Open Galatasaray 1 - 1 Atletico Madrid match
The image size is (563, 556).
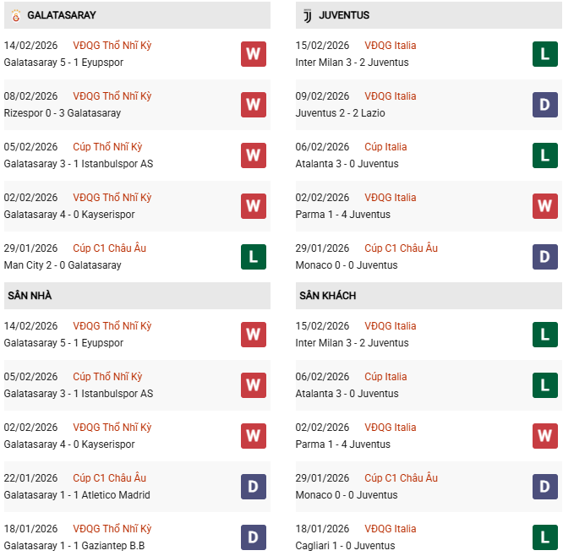pyautogui.click(x=77, y=495)
